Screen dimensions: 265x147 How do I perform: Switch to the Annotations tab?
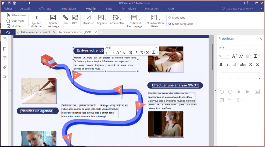(x=68, y=9)
